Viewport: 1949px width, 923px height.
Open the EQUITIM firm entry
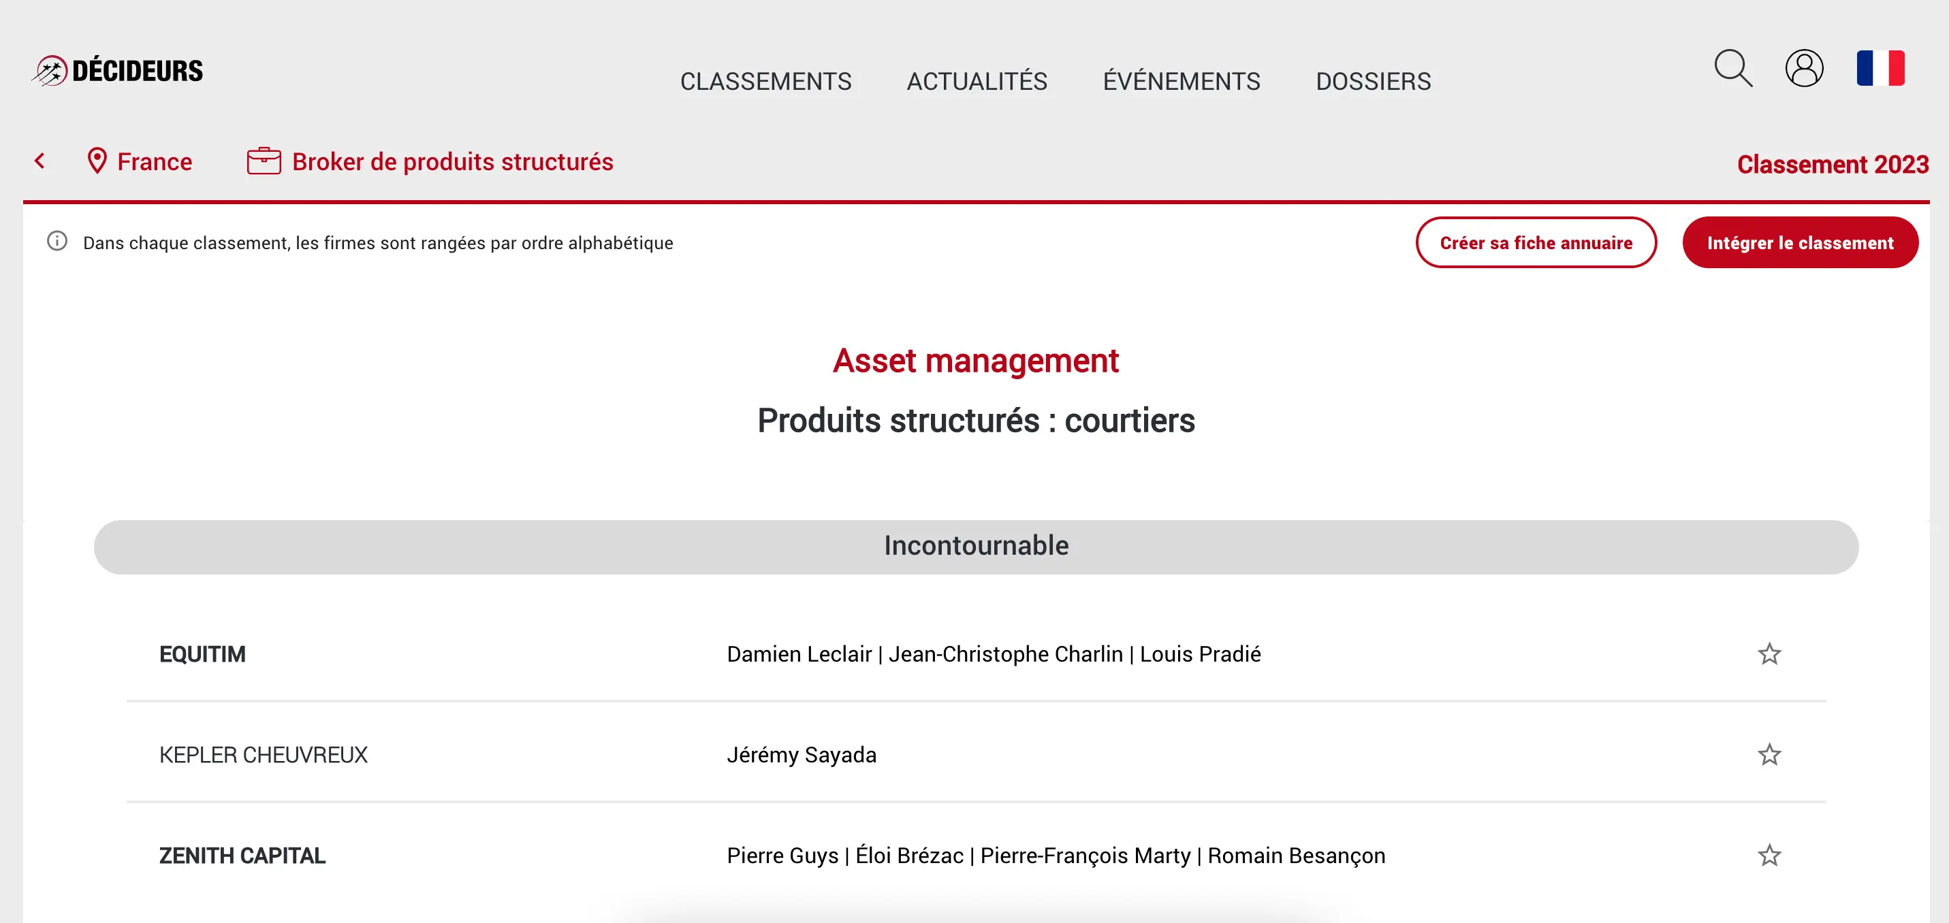202,653
